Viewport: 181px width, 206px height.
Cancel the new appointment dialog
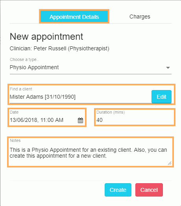point(149,190)
